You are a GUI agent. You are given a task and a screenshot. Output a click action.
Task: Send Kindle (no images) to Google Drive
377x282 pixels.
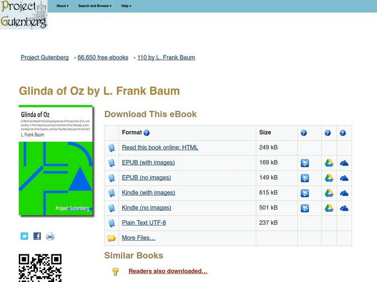point(329,208)
